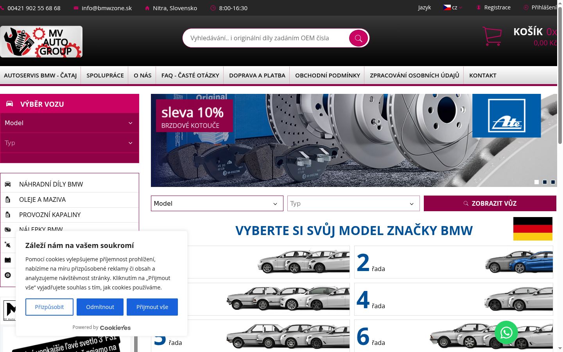Image resolution: width=563 pixels, height=352 pixels.
Task: Click sleva 10% brake discs banner
Action: click(x=354, y=140)
